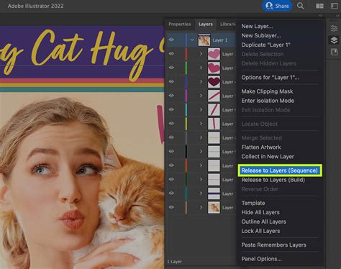Select the "Layer 1" name in the panel
Screen dimensions: 341x269
(x=220, y=40)
